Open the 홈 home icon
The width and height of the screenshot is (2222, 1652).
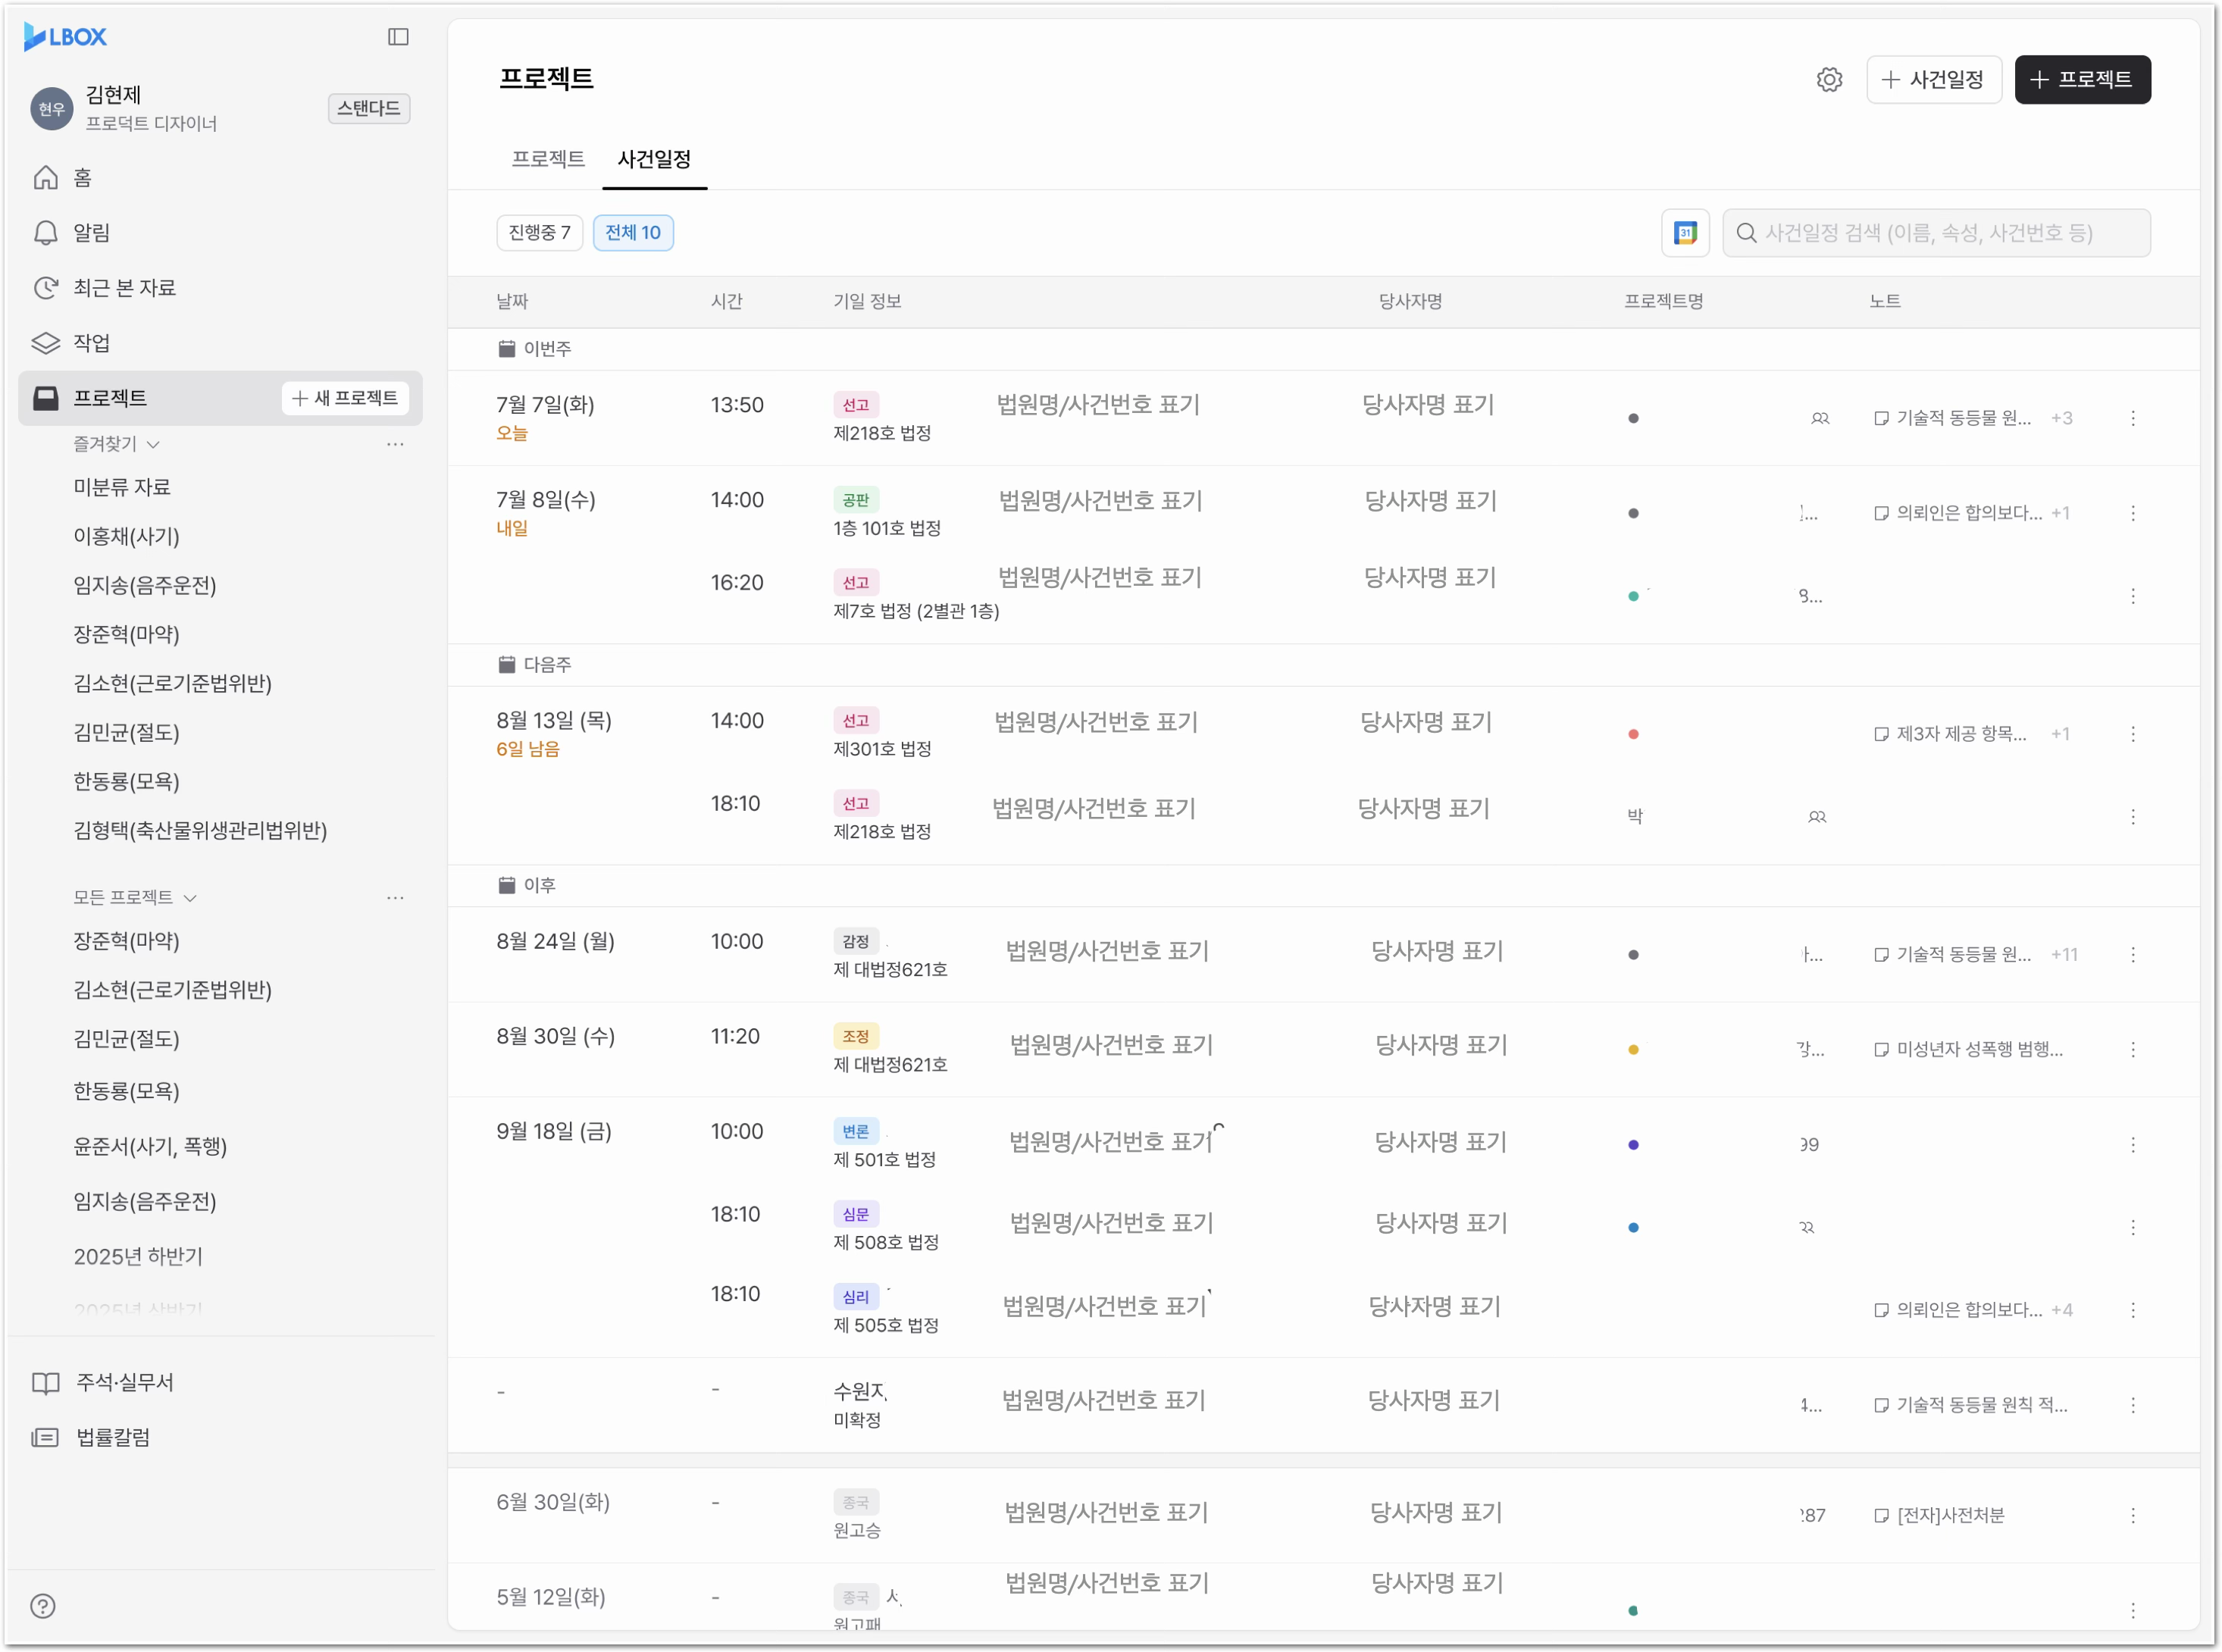[46, 178]
